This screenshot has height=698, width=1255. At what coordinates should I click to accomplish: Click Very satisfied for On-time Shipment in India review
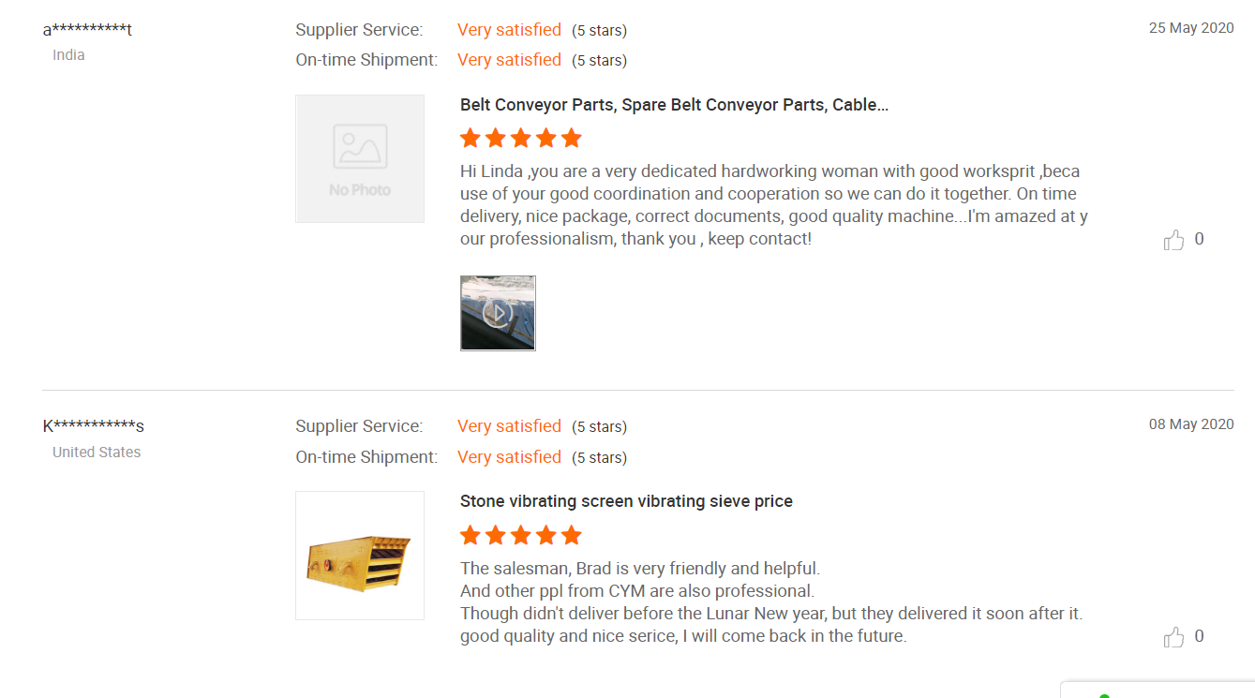(x=509, y=60)
